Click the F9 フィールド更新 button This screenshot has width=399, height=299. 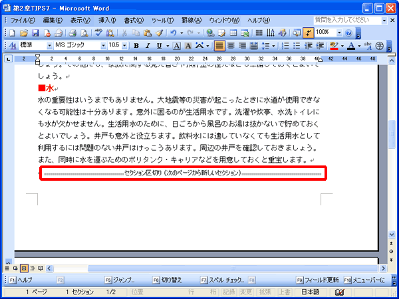click(x=318, y=280)
